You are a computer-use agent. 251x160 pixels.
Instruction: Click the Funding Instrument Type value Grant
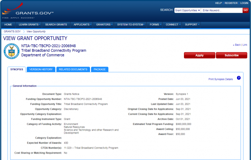[x=67, y=119]
